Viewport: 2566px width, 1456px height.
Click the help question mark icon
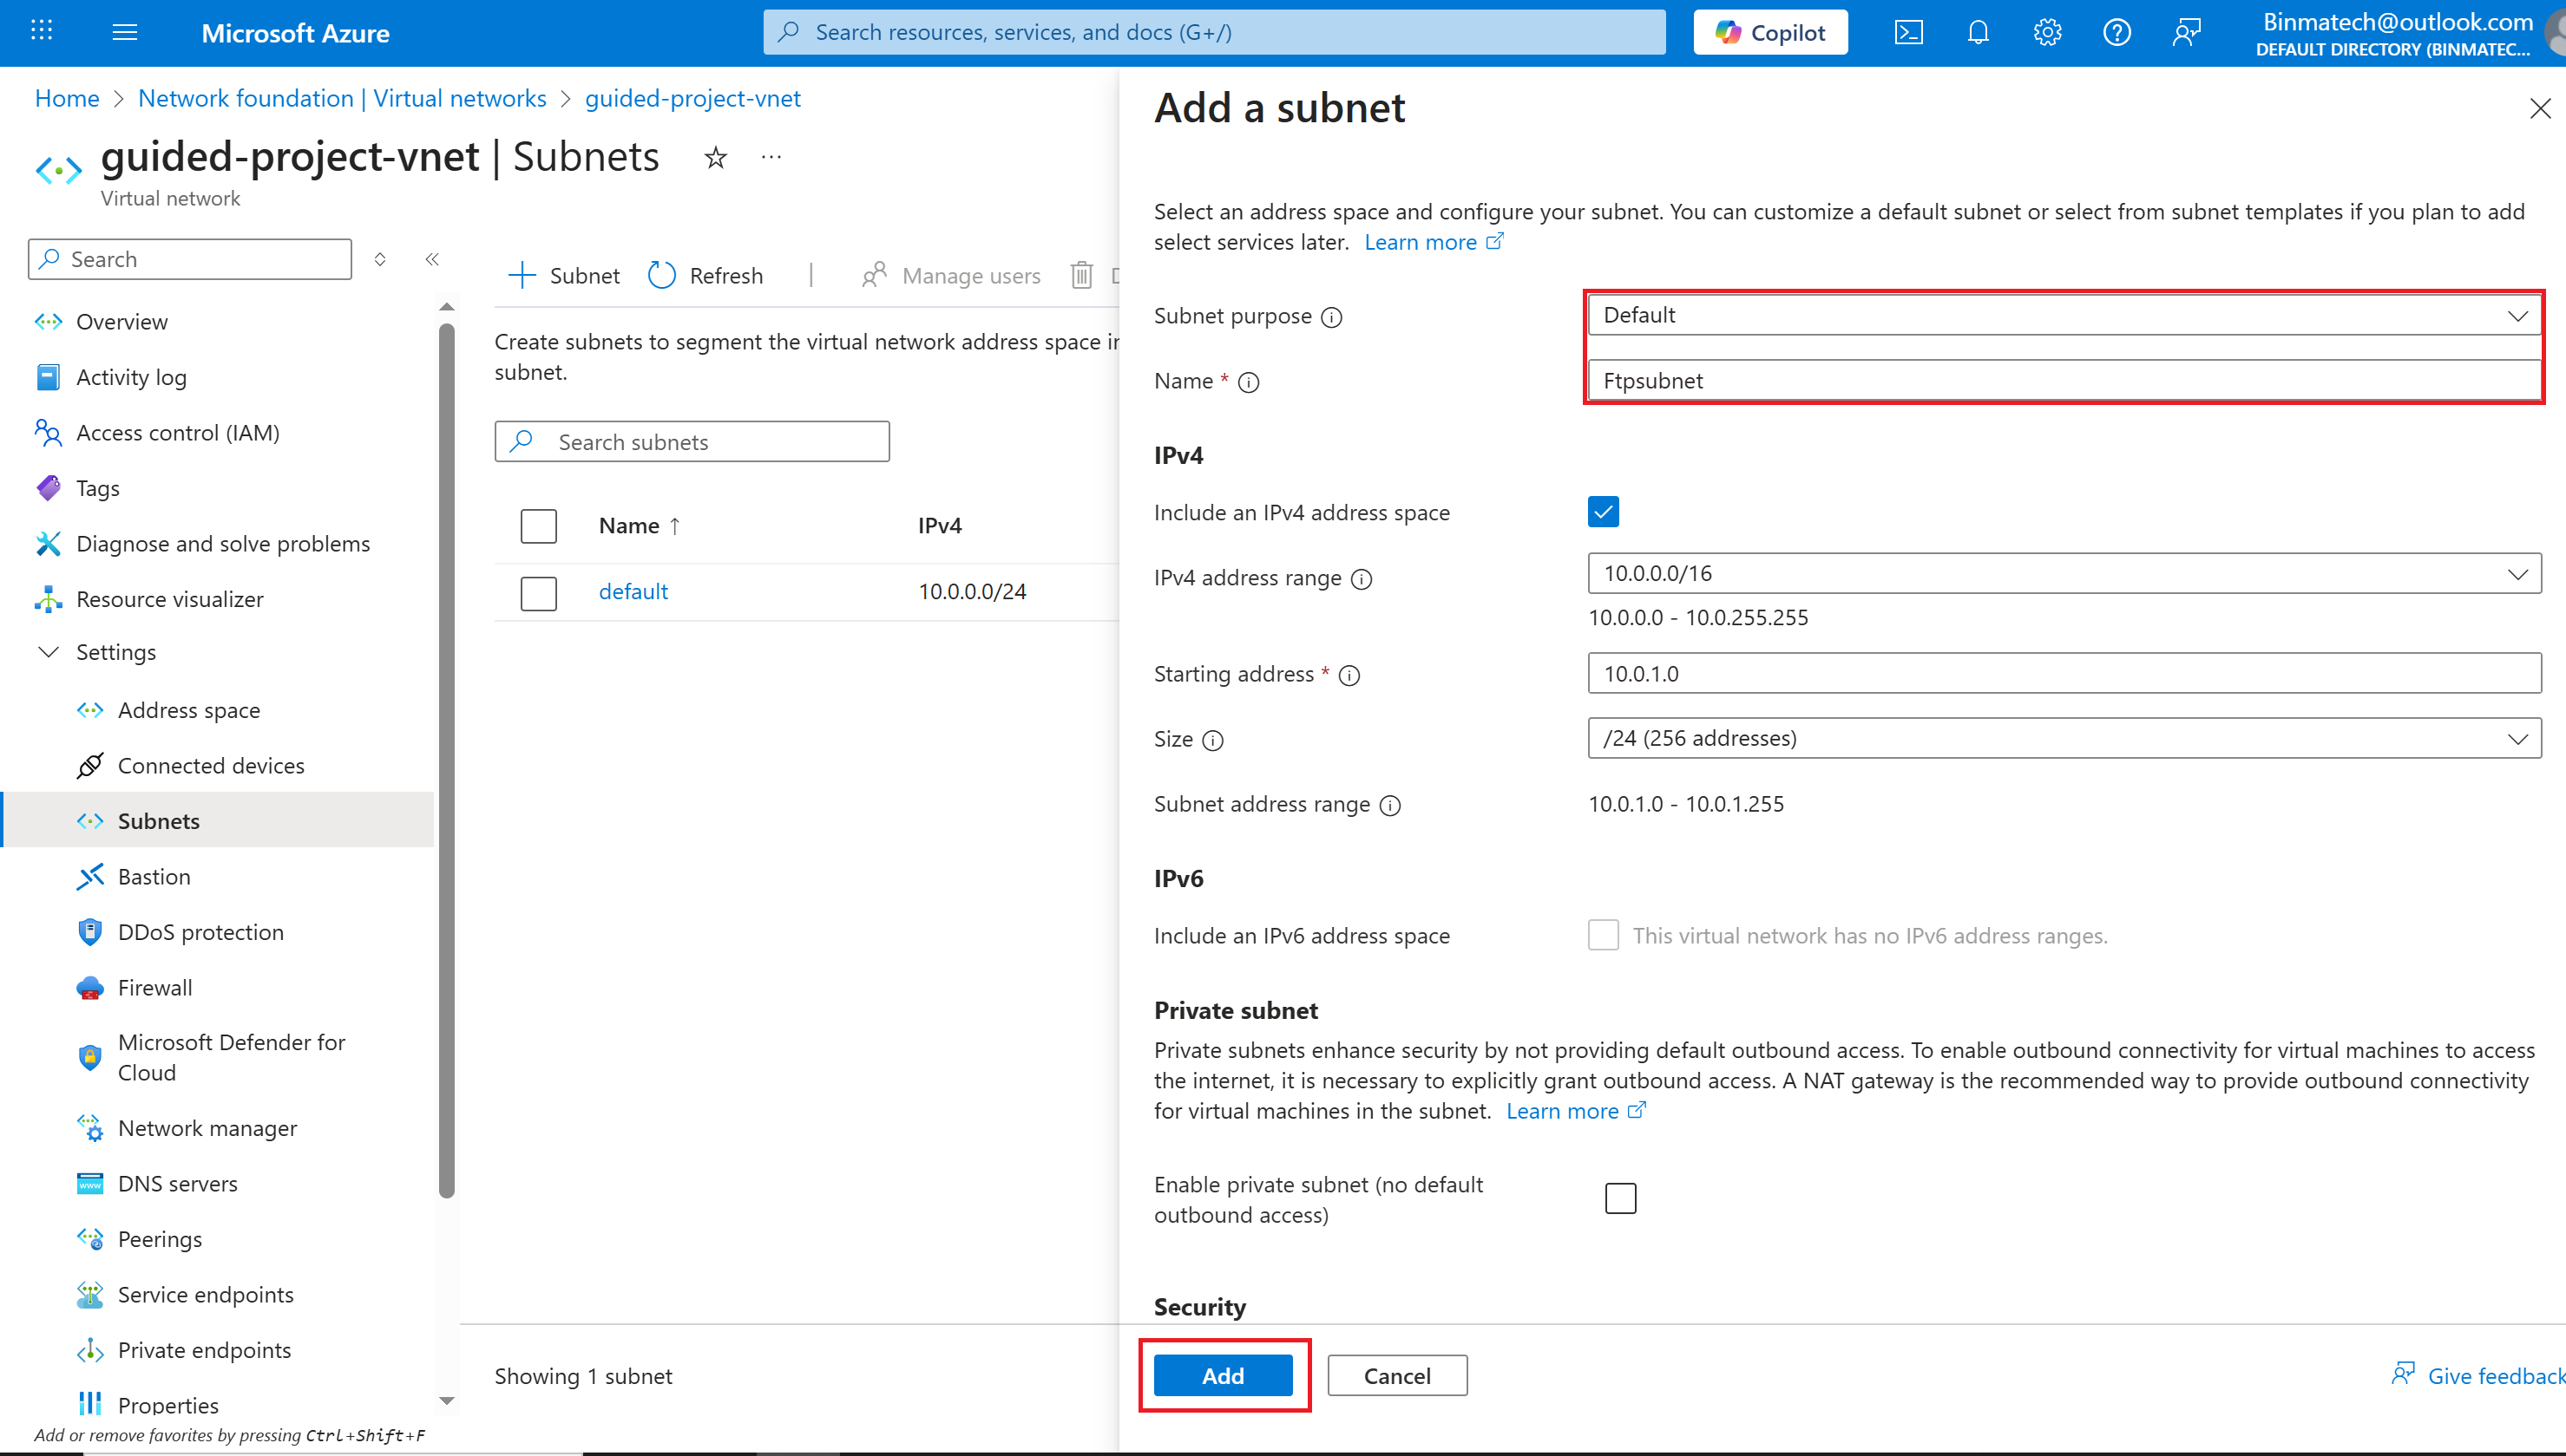(2116, 33)
